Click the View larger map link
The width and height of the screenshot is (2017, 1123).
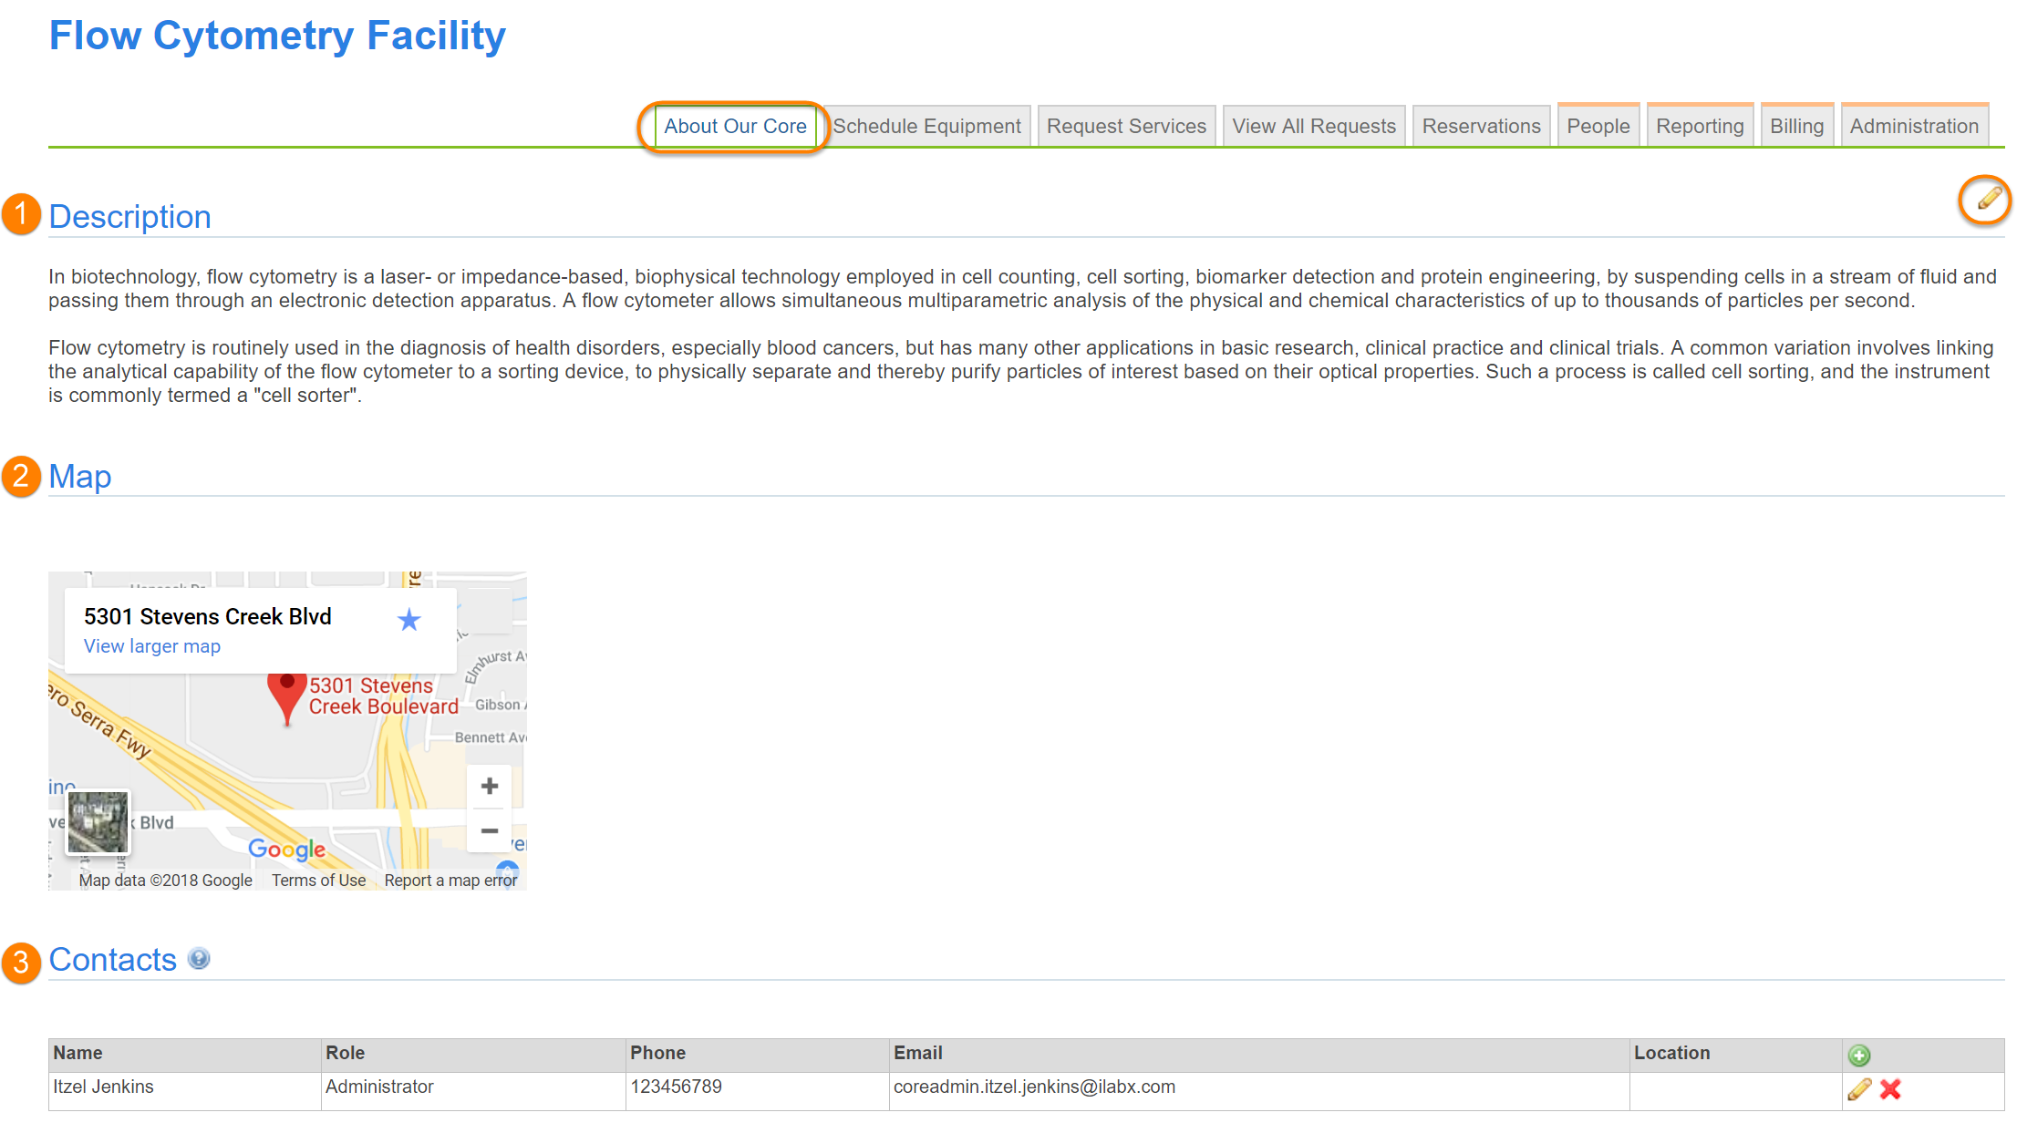(x=152, y=646)
